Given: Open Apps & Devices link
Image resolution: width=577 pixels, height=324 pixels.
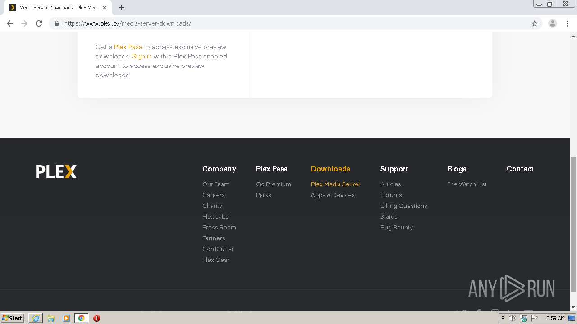Looking at the screenshot, I should pyautogui.click(x=333, y=195).
